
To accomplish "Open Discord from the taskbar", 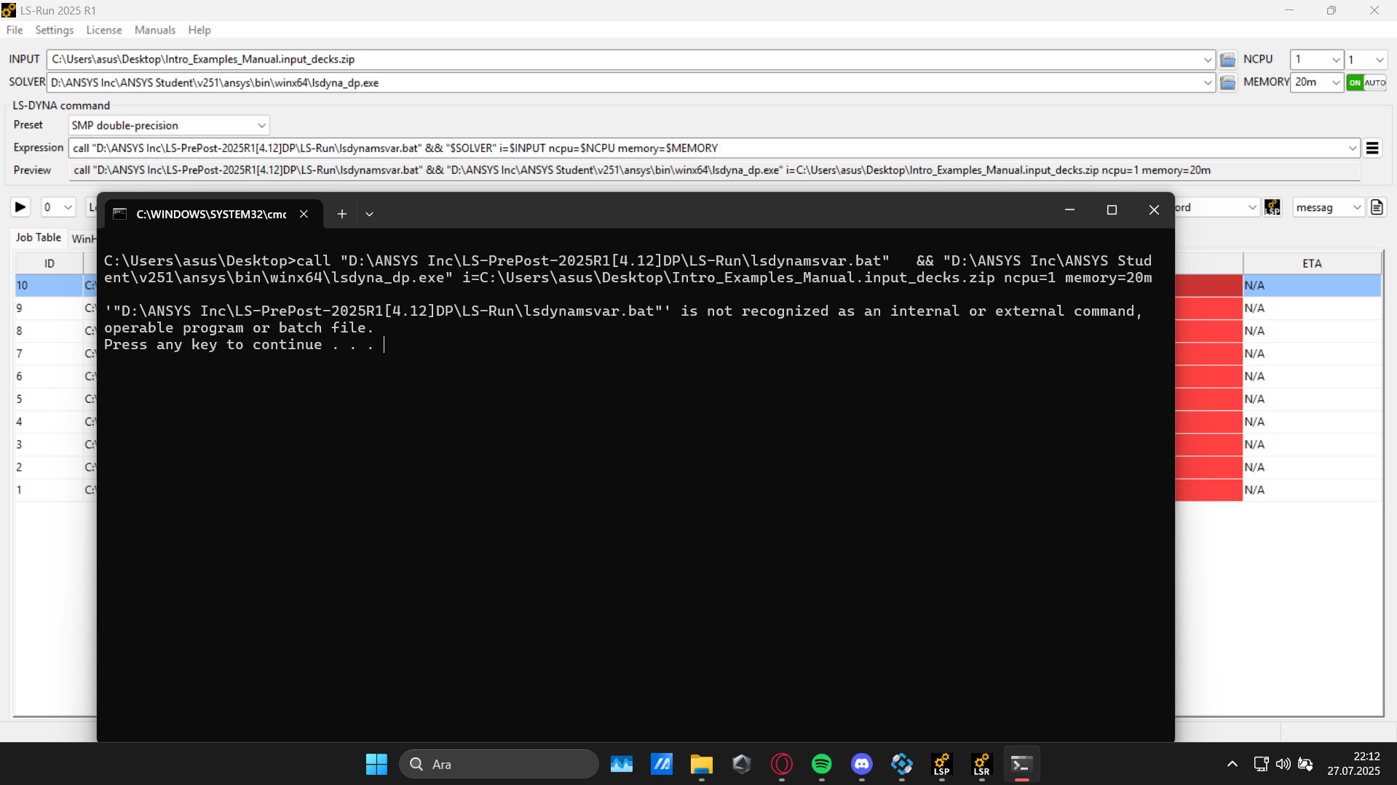I will 862,764.
